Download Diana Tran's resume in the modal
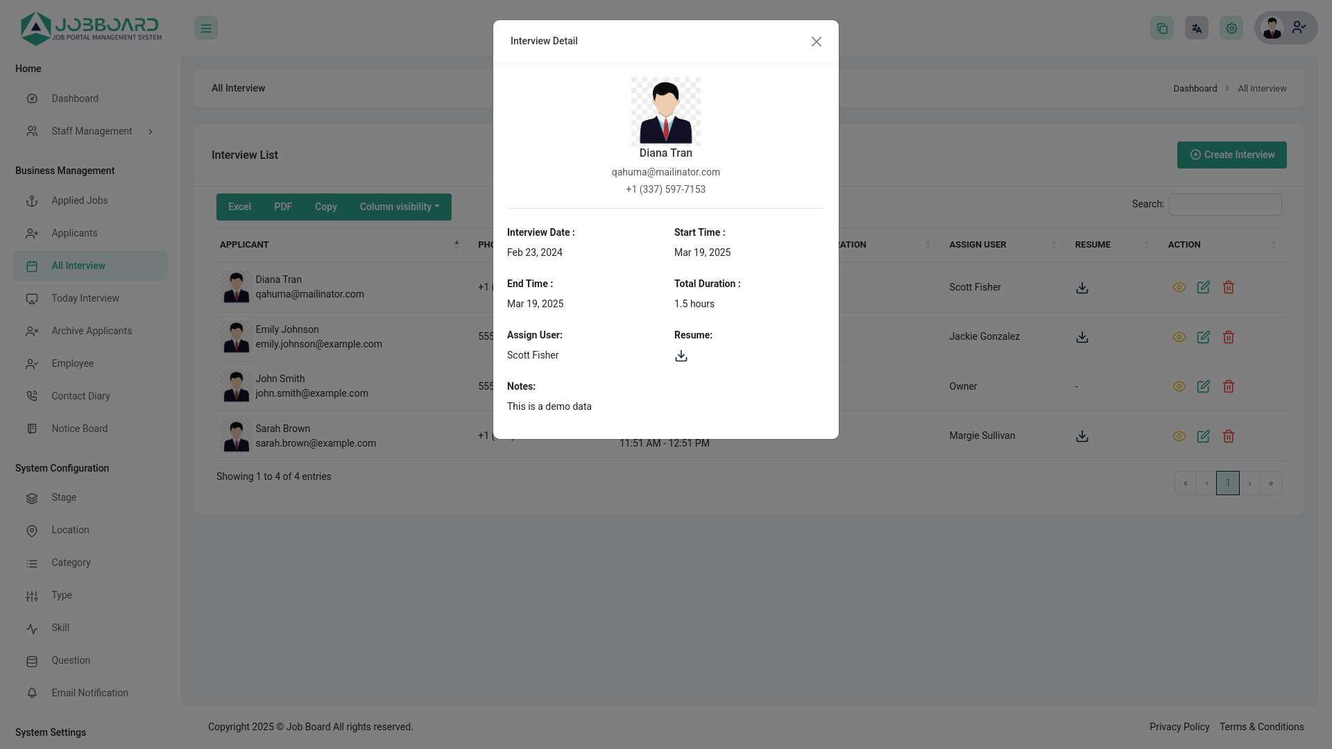1332x749 pixels. tap(681, 356)
